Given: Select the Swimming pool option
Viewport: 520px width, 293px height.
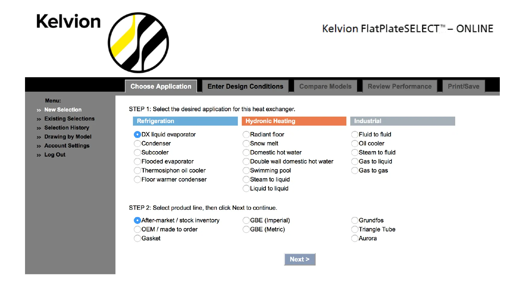Looking at the screenshot, I should (x=246, y=170).
